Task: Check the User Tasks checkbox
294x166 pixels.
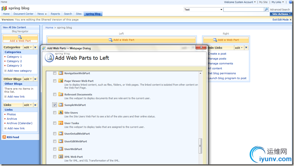Action: [x=55, y=123]
